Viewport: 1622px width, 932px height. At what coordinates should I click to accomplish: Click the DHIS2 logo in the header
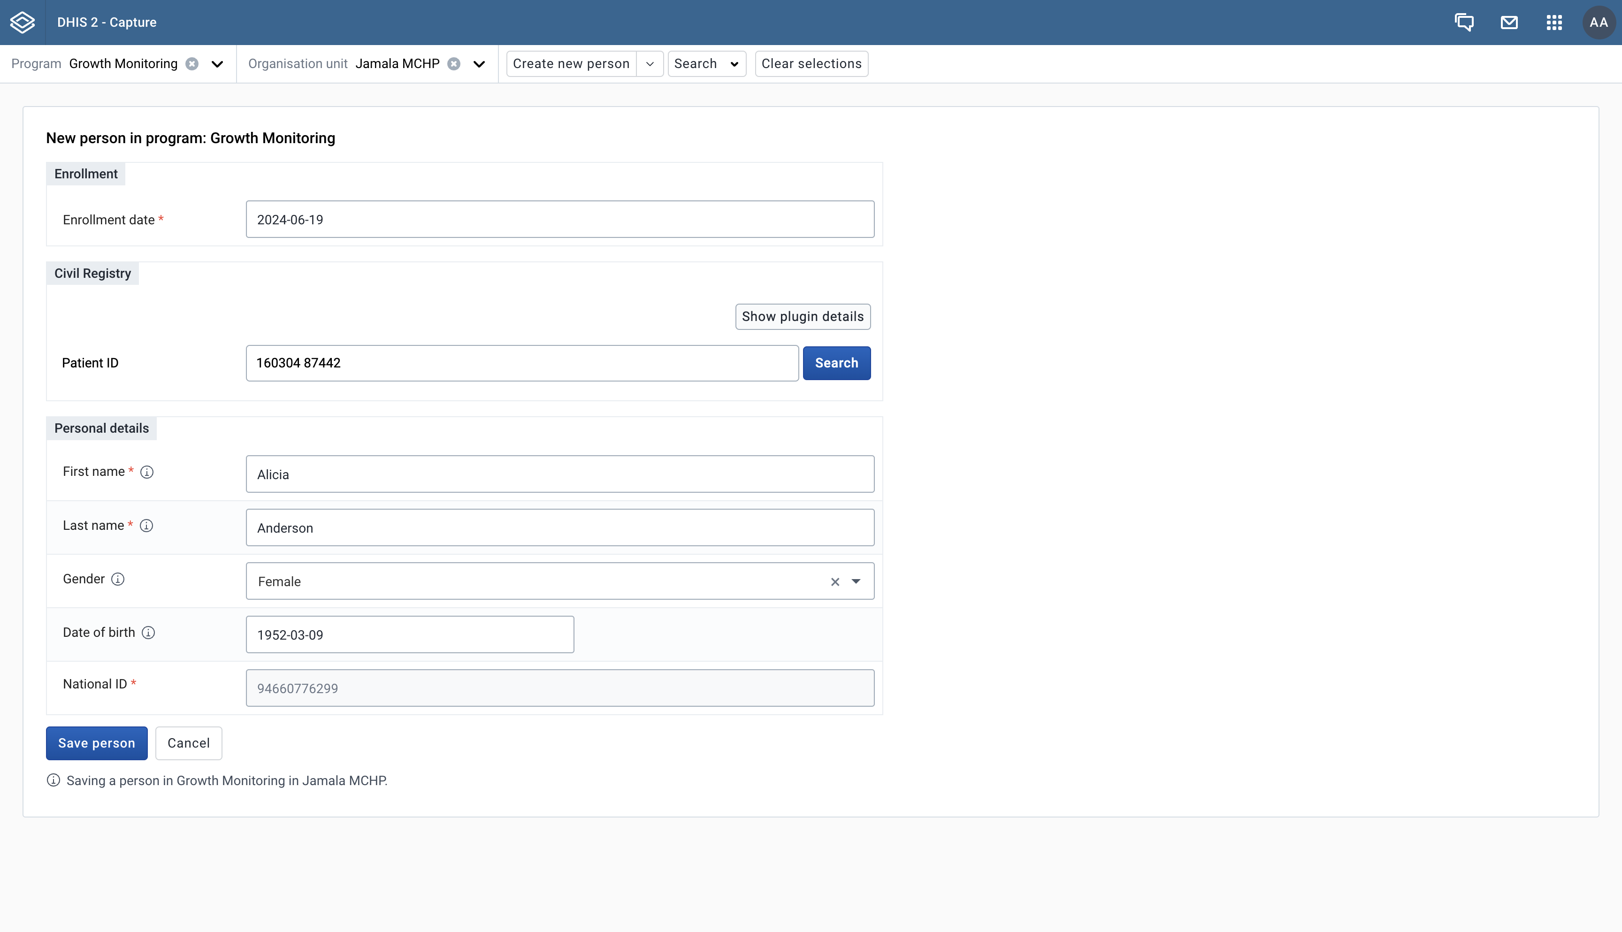(23, 22)
